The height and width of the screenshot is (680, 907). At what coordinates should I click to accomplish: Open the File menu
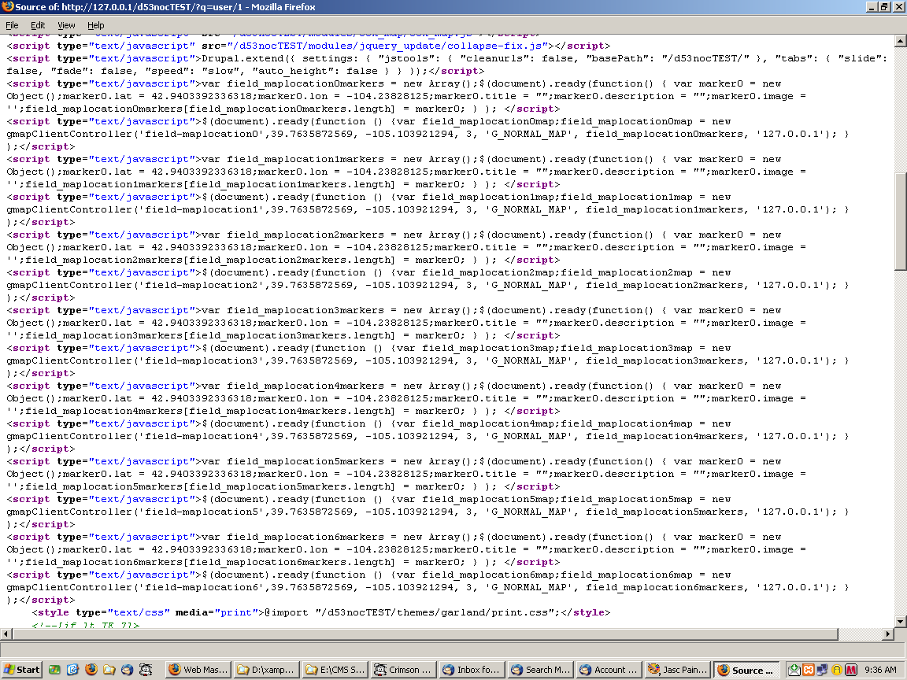[x=12, y=25]
